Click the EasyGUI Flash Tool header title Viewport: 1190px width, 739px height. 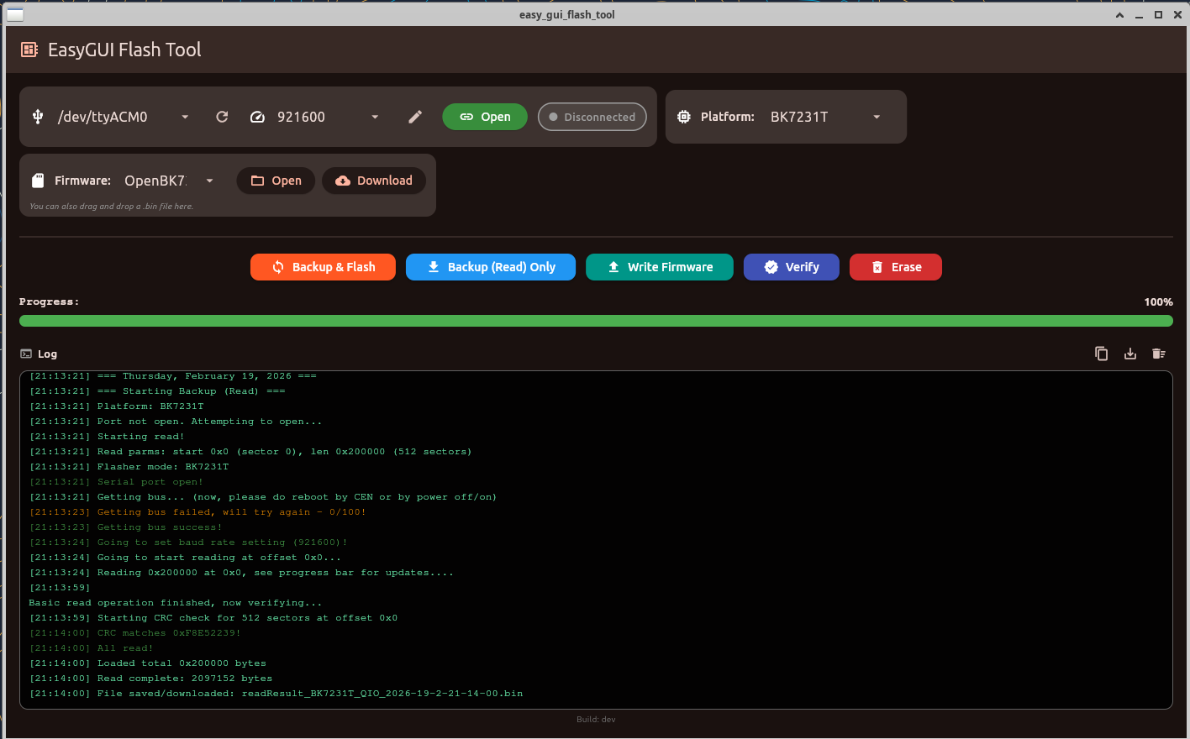coord(124,50)
